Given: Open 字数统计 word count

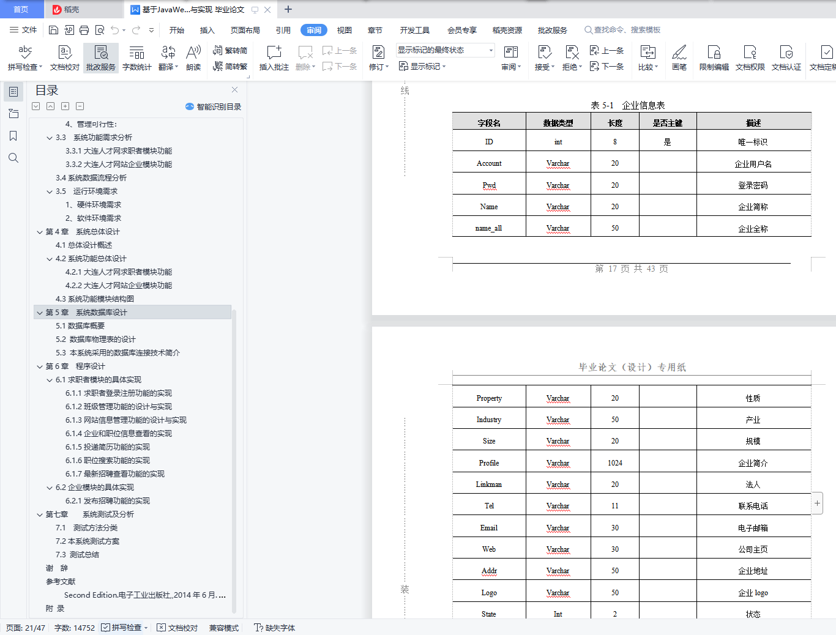Looking at the screenshot, I should (136, 58).
